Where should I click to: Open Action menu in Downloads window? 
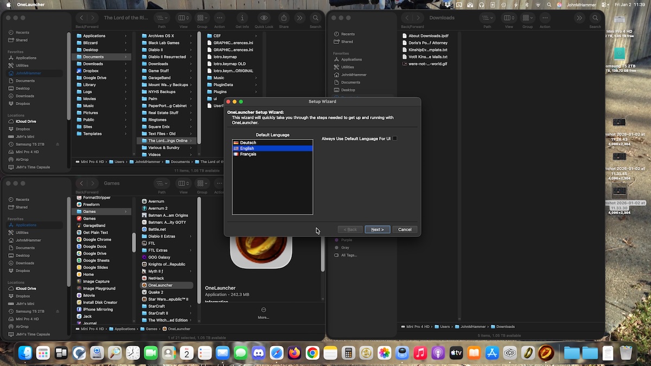pos(545,18)
